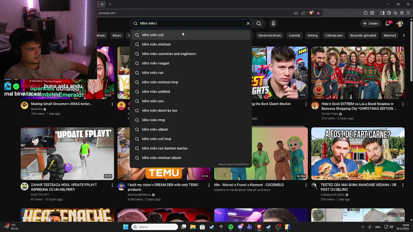
Task: Open Dorian Popa channel link
Action: 330,114
